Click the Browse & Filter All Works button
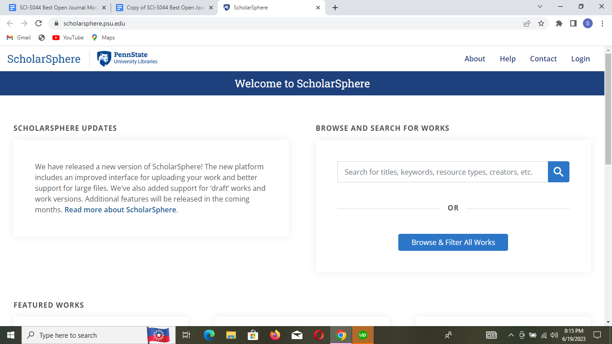 [453, 242]
